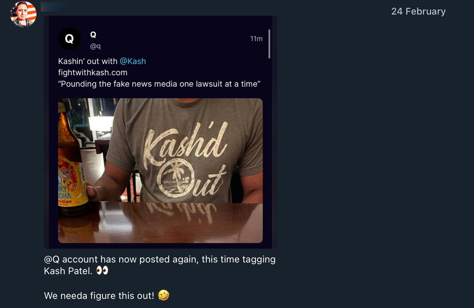Select the bold Q display name
The width and height of the screenshot is (474, 308).
tap(93, 35)
